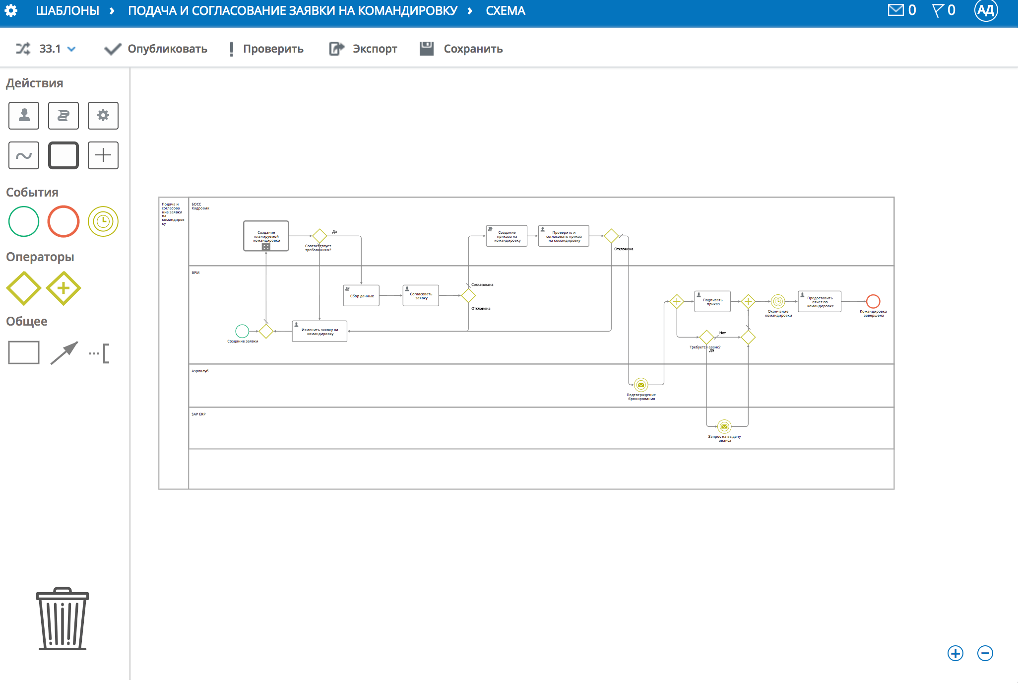Open the user avatar АД menu
The image size is (1018, 683).
point(985,10)
